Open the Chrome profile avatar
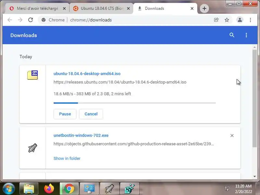The height and width of the screenshot is (195, 260). 240,20
